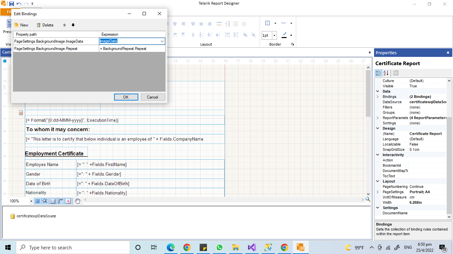Screen dimensions: 453x254
Task: Open Microsoft Edge from the taskbar
Action: pyautogui.click(x=170, y=247)
